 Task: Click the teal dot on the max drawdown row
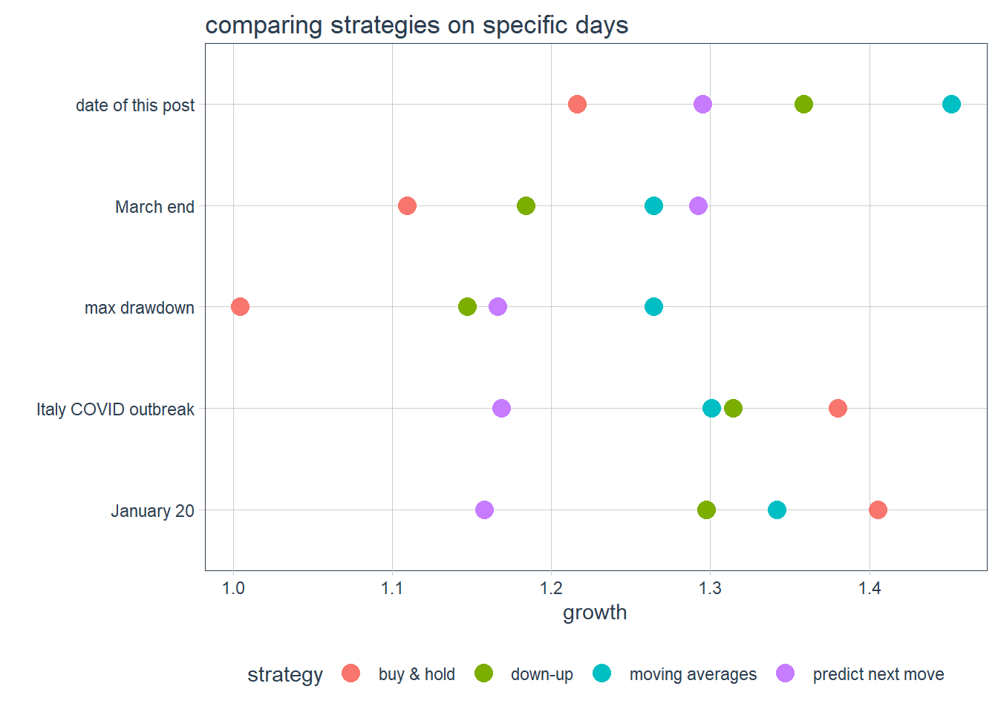point(653,307)
